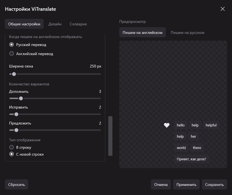Click the Ширина окна slider handle
Screen dimensions: 232x195
coord(14,74)
